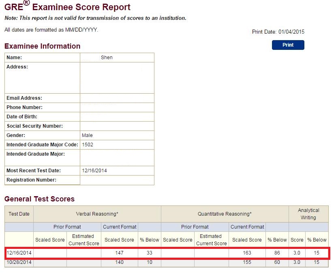Click the Test Date column header
This screenshot has height=274, width=336.
tap(19, 214)
